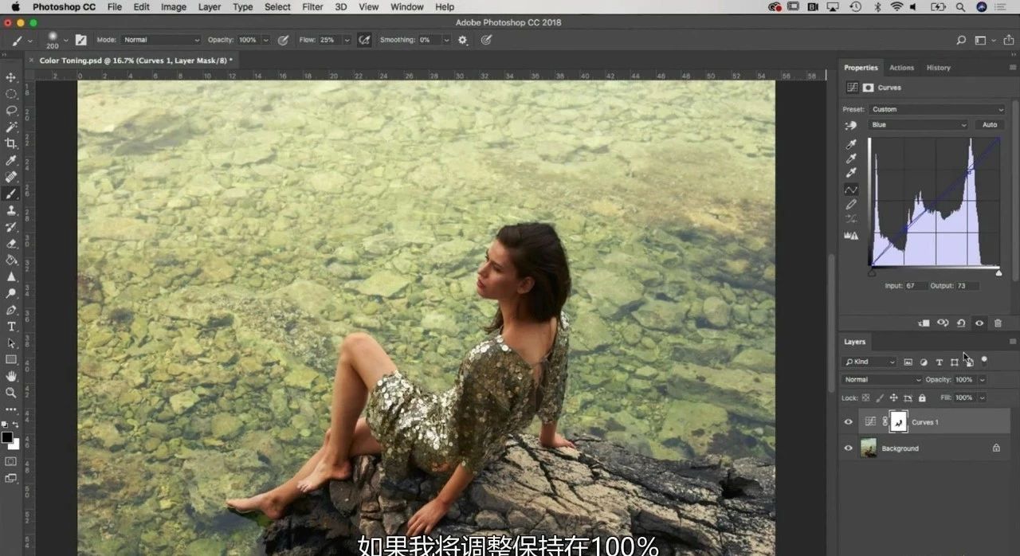
Task: Click the Curves reset adjustment icon
Action: (x=961, y=323)
